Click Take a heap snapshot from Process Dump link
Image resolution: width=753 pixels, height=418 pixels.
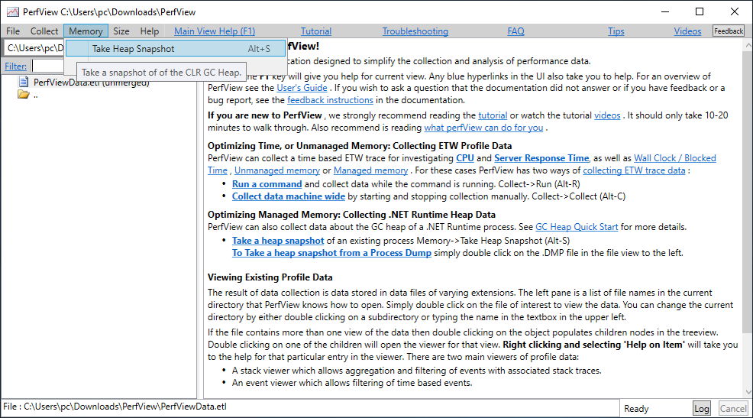point(331,253)
